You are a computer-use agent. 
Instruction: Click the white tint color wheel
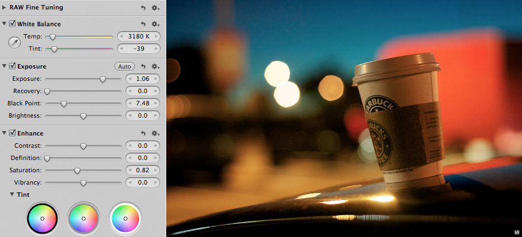click(x=125, y=219)
